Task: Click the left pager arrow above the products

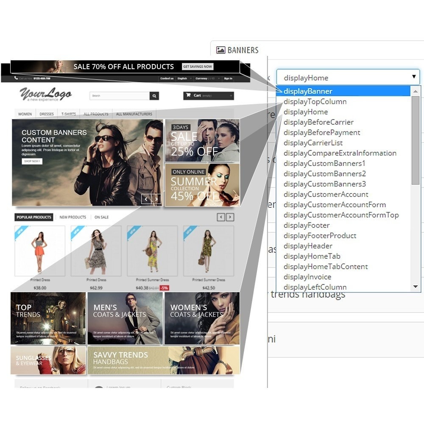Action: (x=221, y=217)
